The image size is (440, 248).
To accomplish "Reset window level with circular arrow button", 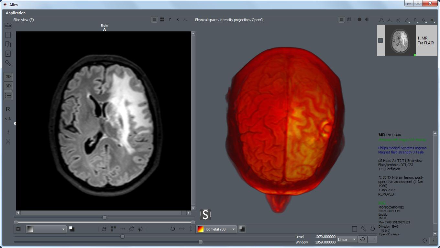I will [363, 240].
